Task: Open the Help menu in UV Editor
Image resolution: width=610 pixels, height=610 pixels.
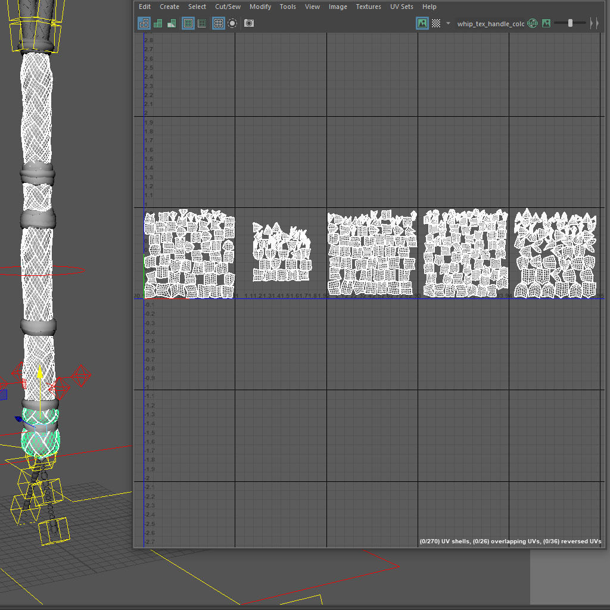Action: tap(429, 7)
